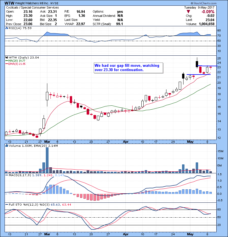Click the Prev Close value 23.06
Viewport: 228px width, 237px height.
click(28, 24)
